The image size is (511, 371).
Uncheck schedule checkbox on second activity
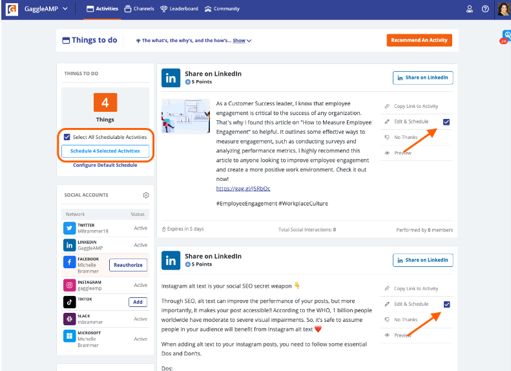pos(447,304)
